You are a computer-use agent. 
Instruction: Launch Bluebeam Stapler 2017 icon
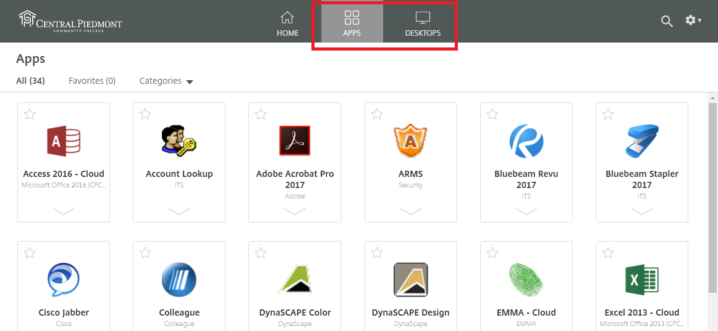click(642, 141)
